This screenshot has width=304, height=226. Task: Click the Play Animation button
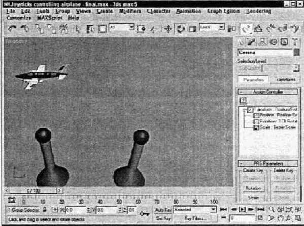click(242, 209)
